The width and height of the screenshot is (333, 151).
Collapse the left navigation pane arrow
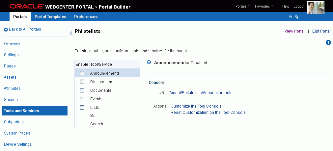pyautogui.click(x=71, y=33)
